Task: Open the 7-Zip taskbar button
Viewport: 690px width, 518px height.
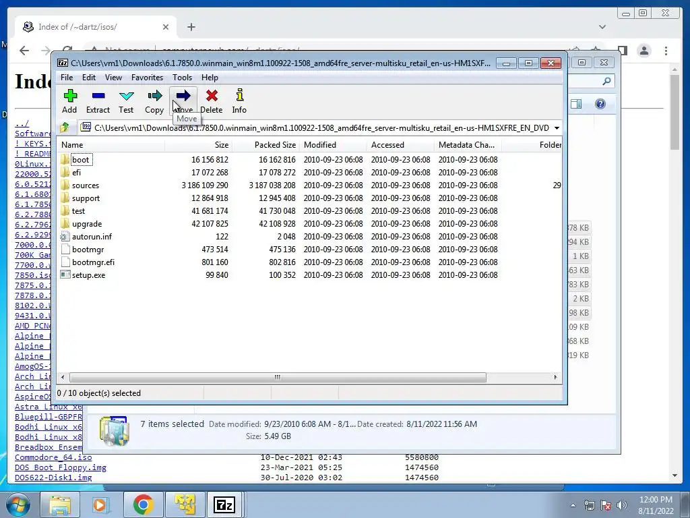Action: [x=224, y=505]
